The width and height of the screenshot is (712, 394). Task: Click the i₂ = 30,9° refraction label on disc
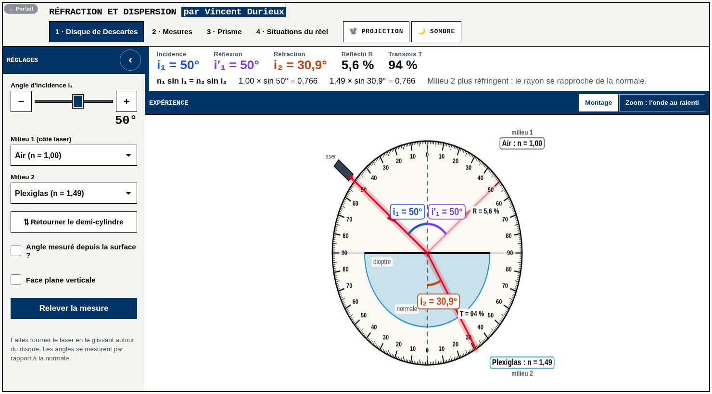point(438,301)
